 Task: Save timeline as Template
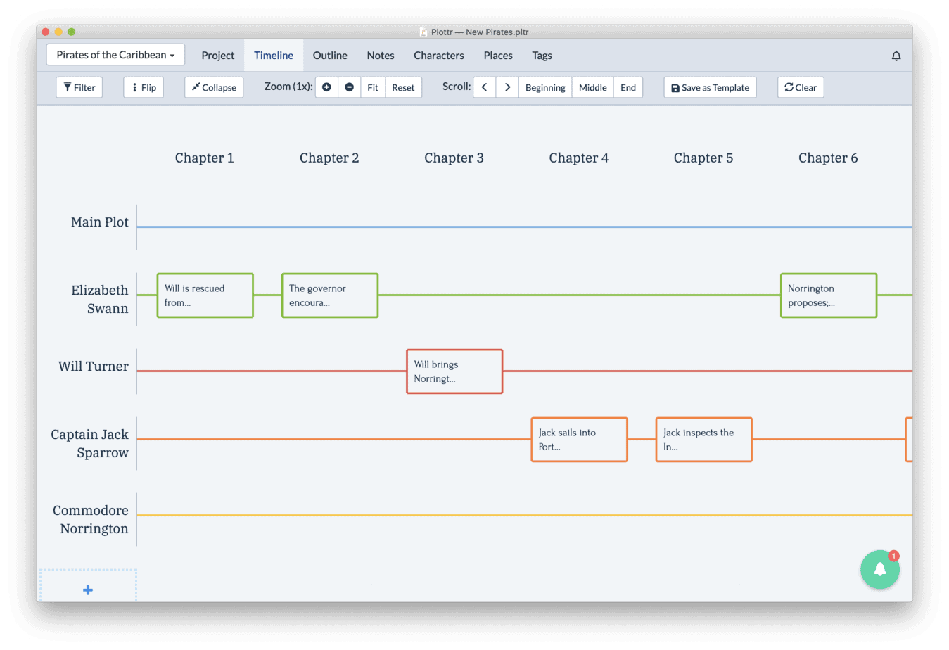pyautogui.click(x=710, y=87)
